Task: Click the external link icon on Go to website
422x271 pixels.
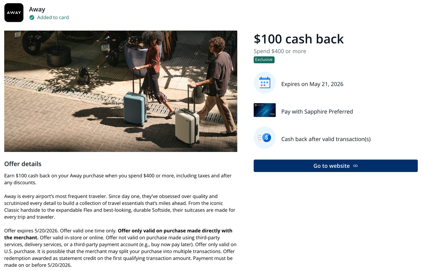Action: point(355,166)
